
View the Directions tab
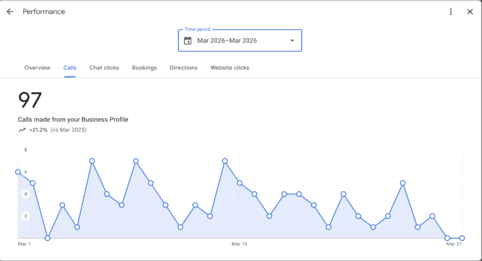point(183,68)
